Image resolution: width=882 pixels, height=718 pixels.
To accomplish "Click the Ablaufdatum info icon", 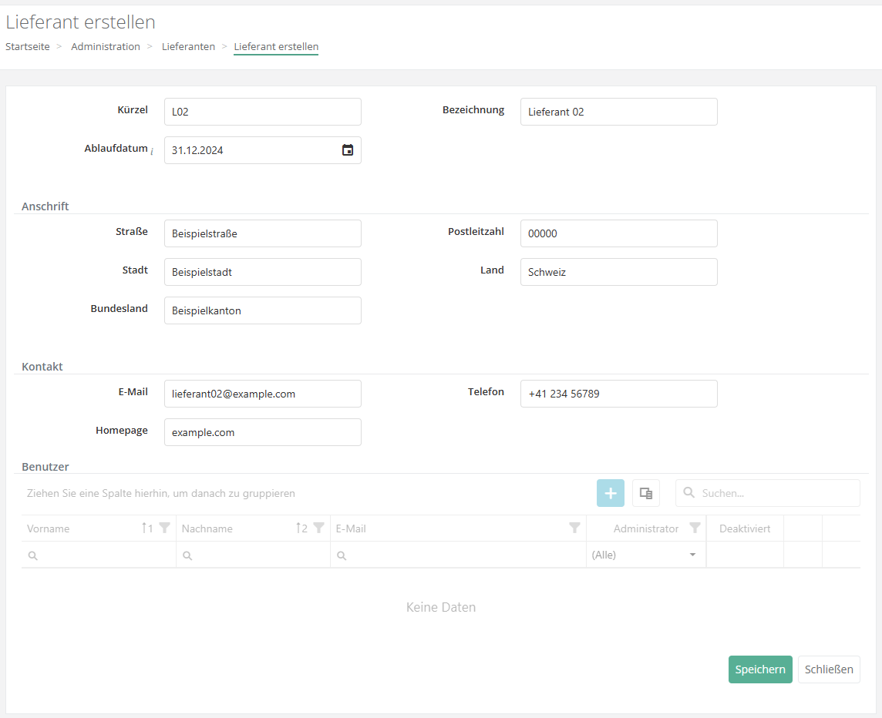I will [x=152, y=152].
